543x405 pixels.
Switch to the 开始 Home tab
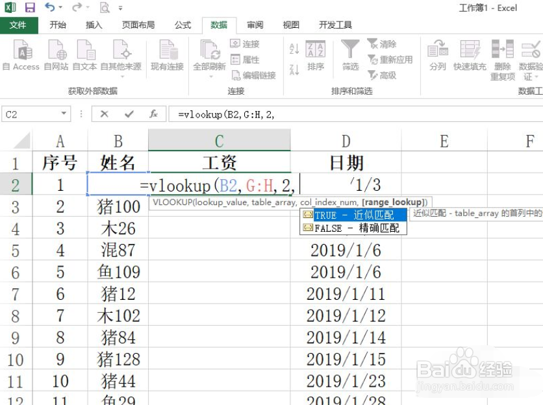coord(58,25)
